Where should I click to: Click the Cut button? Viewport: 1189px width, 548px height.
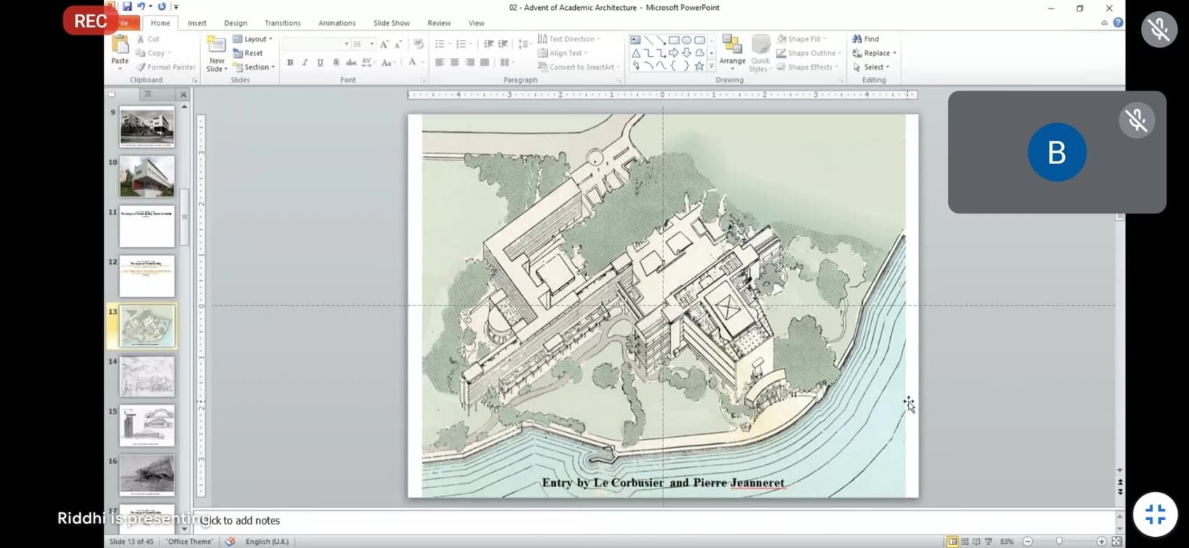pos(148,39)
